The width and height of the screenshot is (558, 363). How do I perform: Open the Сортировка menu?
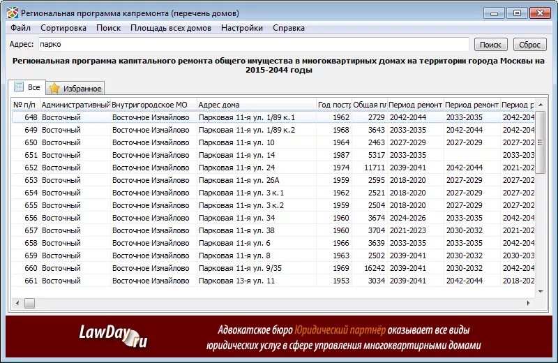point(63,28)
